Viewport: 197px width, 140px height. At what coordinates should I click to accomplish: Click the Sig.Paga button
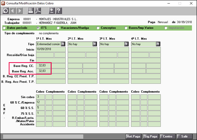click(151, 136)
